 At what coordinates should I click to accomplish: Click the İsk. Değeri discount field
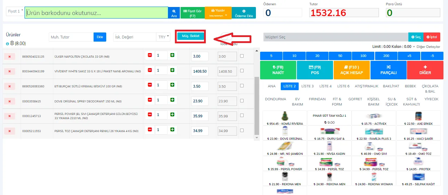tap(135, 37)
